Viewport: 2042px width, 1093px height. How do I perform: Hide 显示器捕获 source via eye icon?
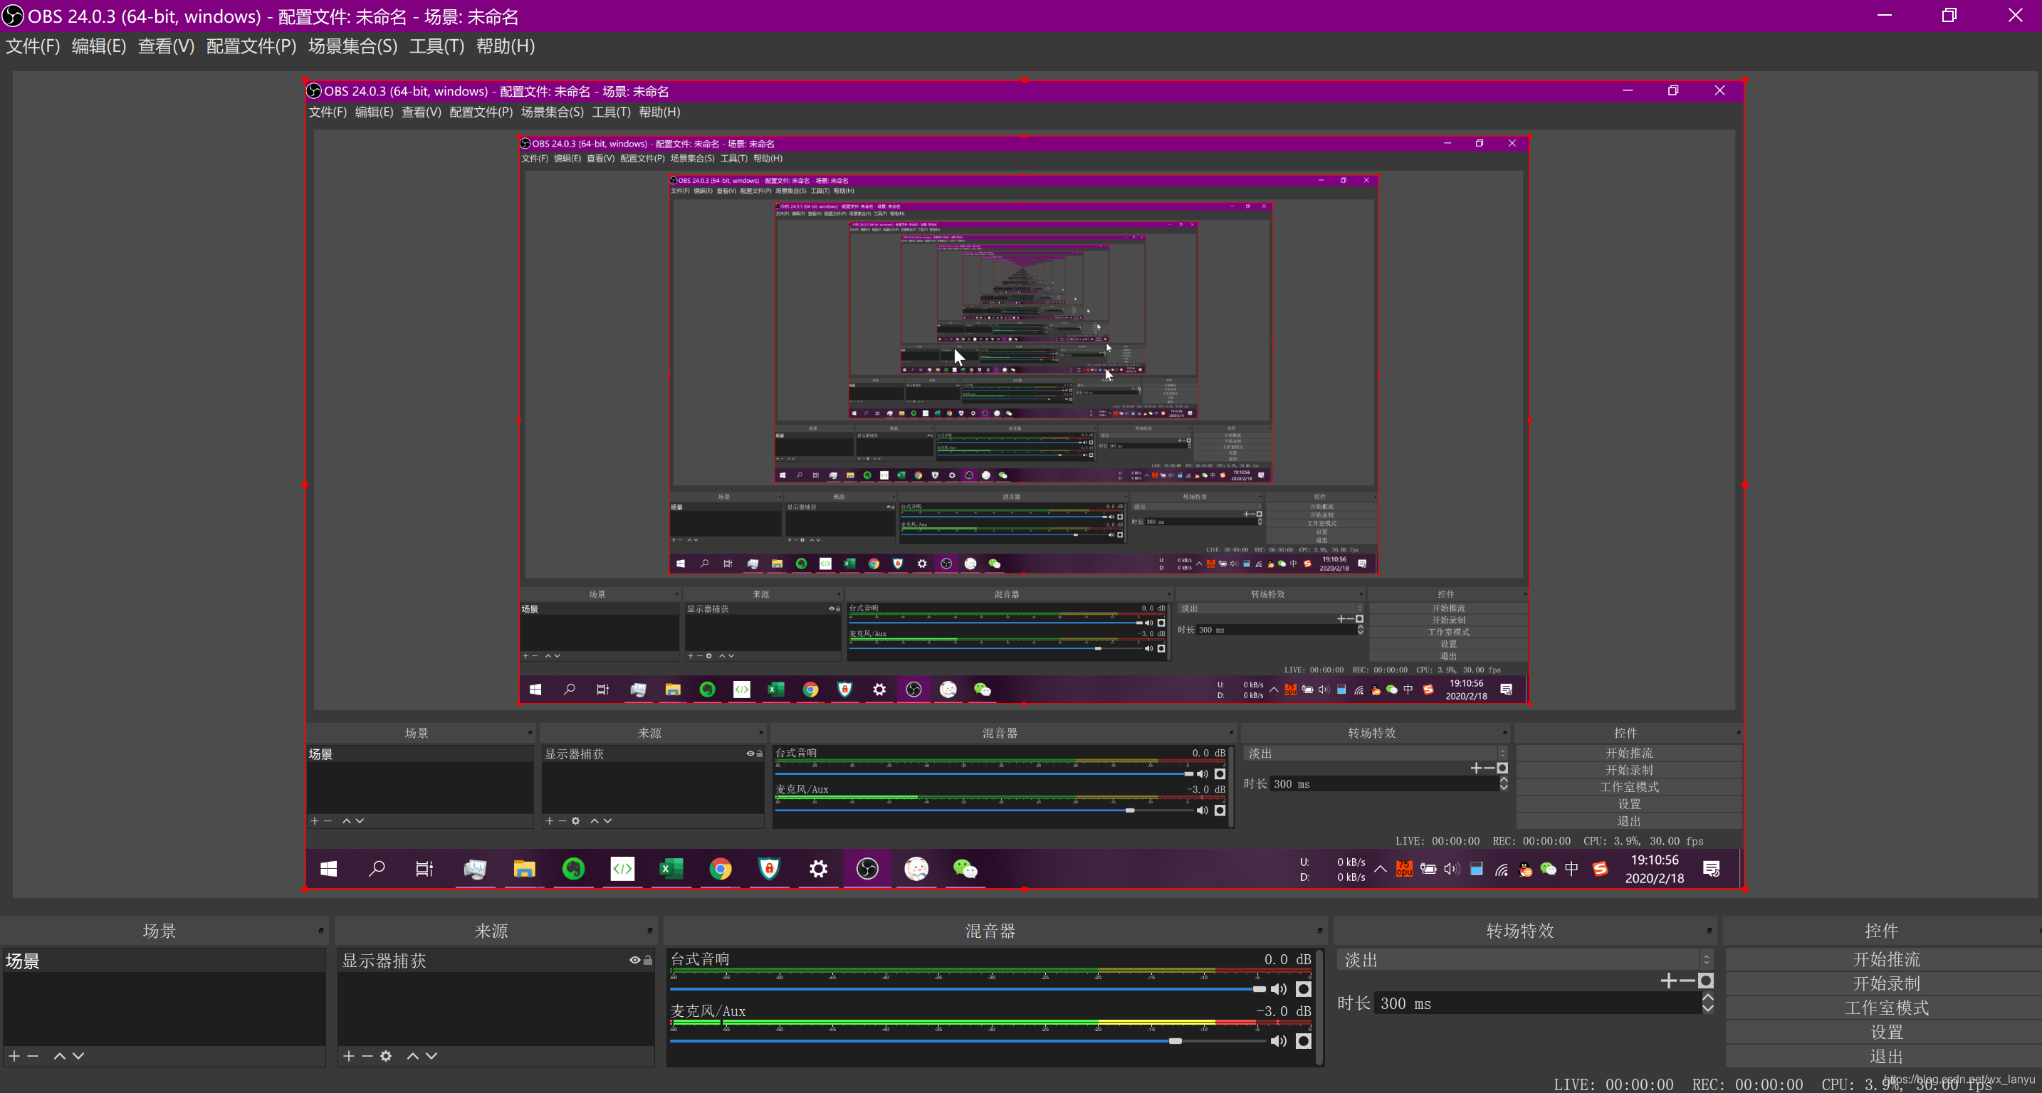pyautogui.click(x=634, y=960)
